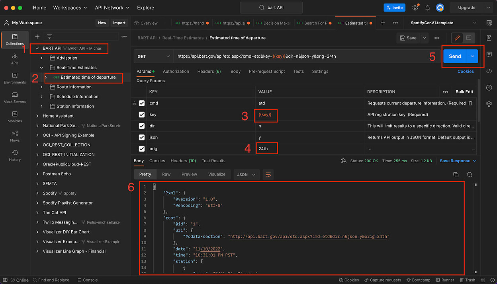Open the Explore menu

coord(145,7)
